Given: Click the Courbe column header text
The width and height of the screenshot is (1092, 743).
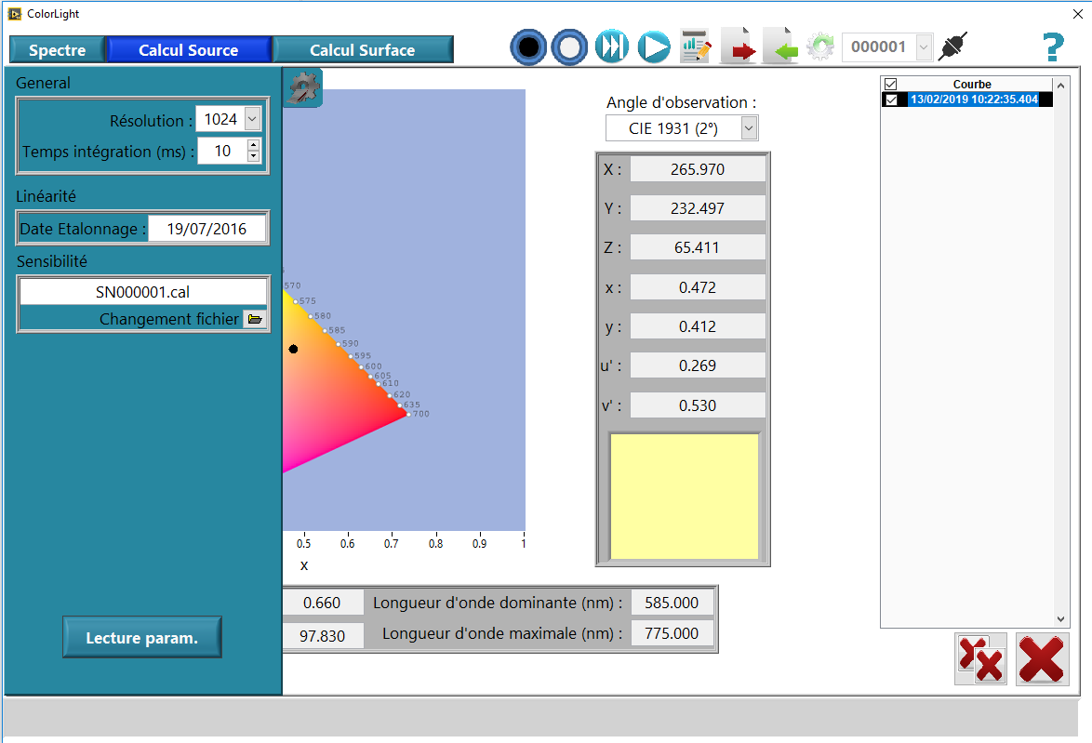Looking at the screenshot, I should 972,85.
